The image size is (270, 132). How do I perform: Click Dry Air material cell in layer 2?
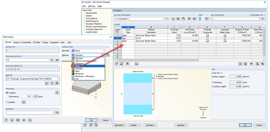pos(151,38)
